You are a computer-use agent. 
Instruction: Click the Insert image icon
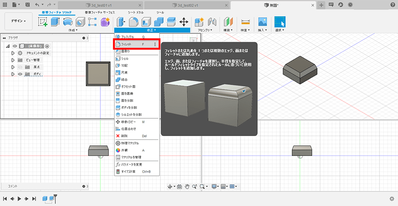[263, 21]
